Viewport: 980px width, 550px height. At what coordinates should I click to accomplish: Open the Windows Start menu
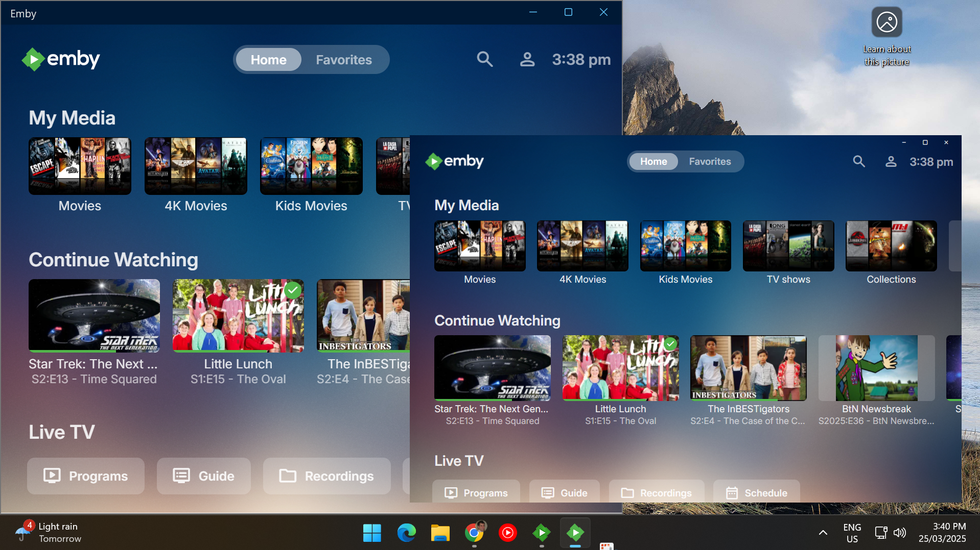coord(372,533)
